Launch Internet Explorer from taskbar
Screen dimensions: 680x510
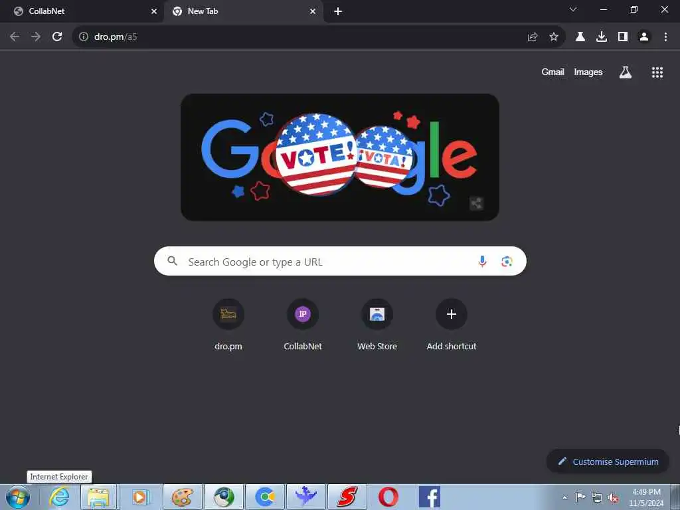pos(59,497)
